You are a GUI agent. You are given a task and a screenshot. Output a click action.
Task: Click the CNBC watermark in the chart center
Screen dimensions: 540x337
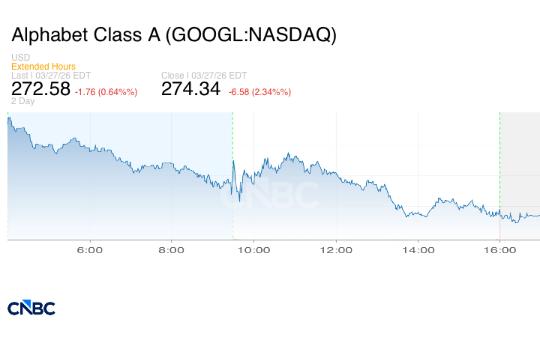click(268, 196)
